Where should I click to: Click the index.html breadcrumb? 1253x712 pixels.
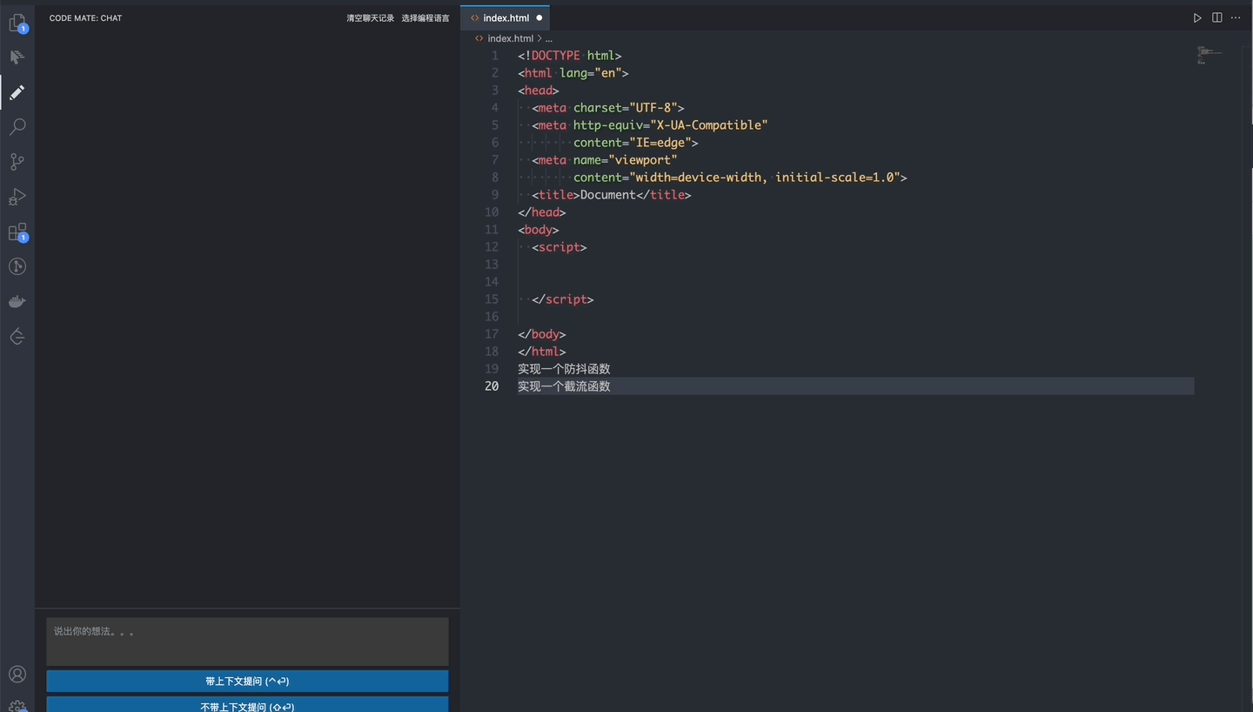click(511, 38)
